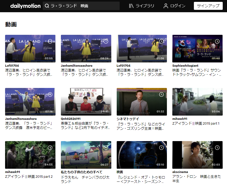The height and width of the screenshot is (186, 227).
Task: Open channel mihawk91 under the 54:55 video
Action: 13,172
